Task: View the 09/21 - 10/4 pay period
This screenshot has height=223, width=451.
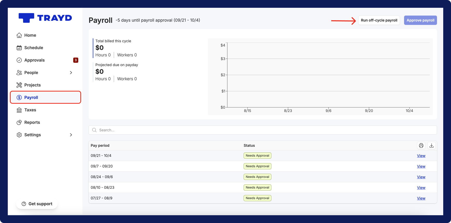Action: 421,156
